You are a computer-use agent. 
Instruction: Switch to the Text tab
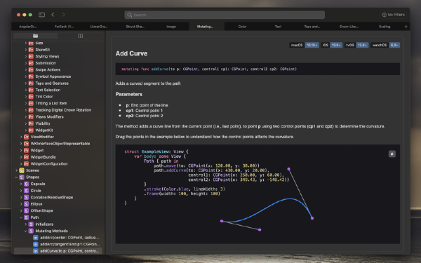click(278, 27)
